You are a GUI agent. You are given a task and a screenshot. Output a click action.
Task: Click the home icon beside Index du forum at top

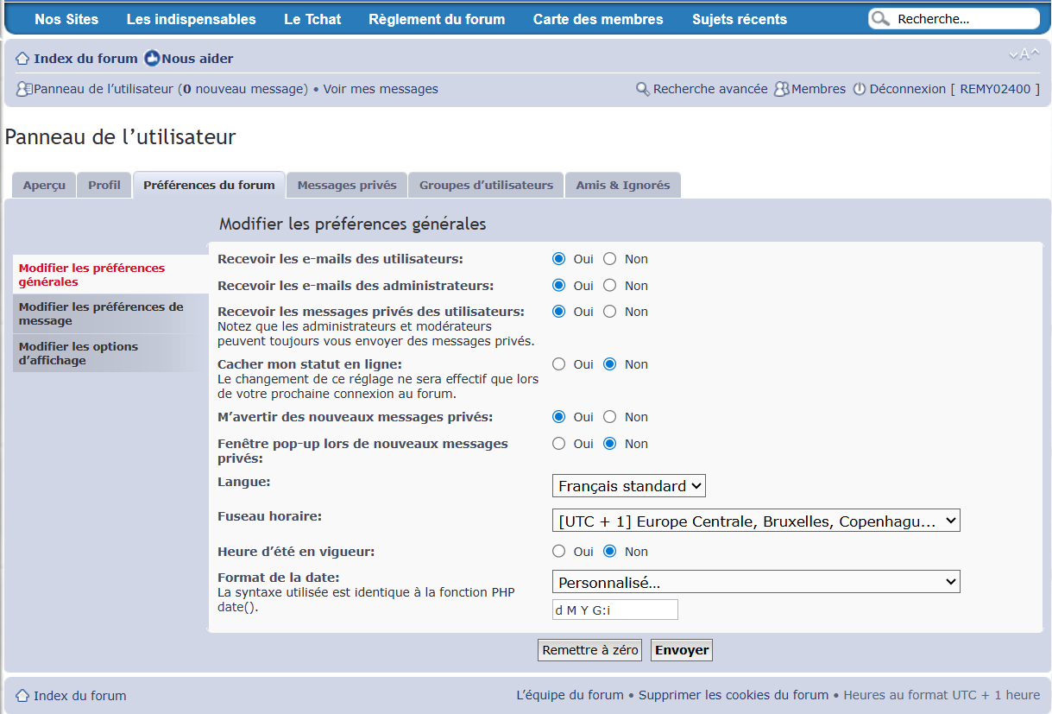coord(23,59)
